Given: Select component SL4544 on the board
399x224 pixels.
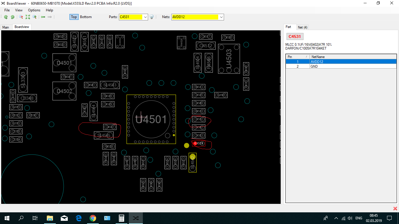Looking at the screenshot, I should 93,111.
